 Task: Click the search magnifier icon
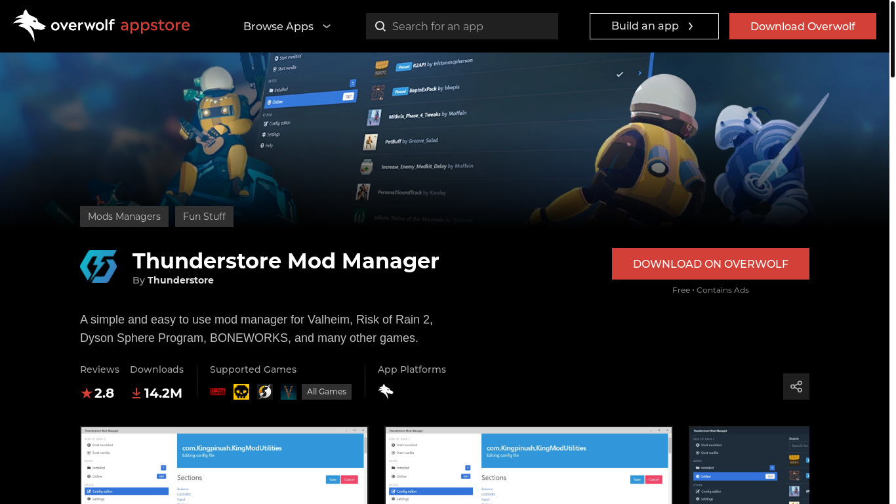380,26
